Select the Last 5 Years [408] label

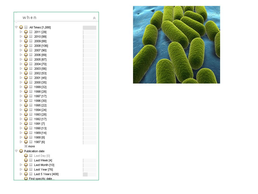46,174
